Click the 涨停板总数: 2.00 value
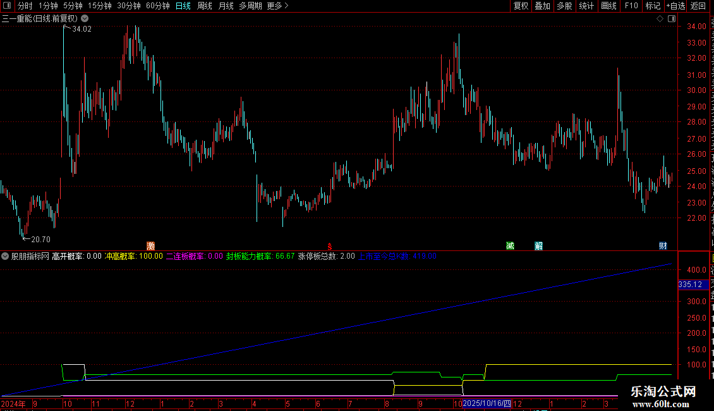714x411 pixels. click(x=327, y=256)
